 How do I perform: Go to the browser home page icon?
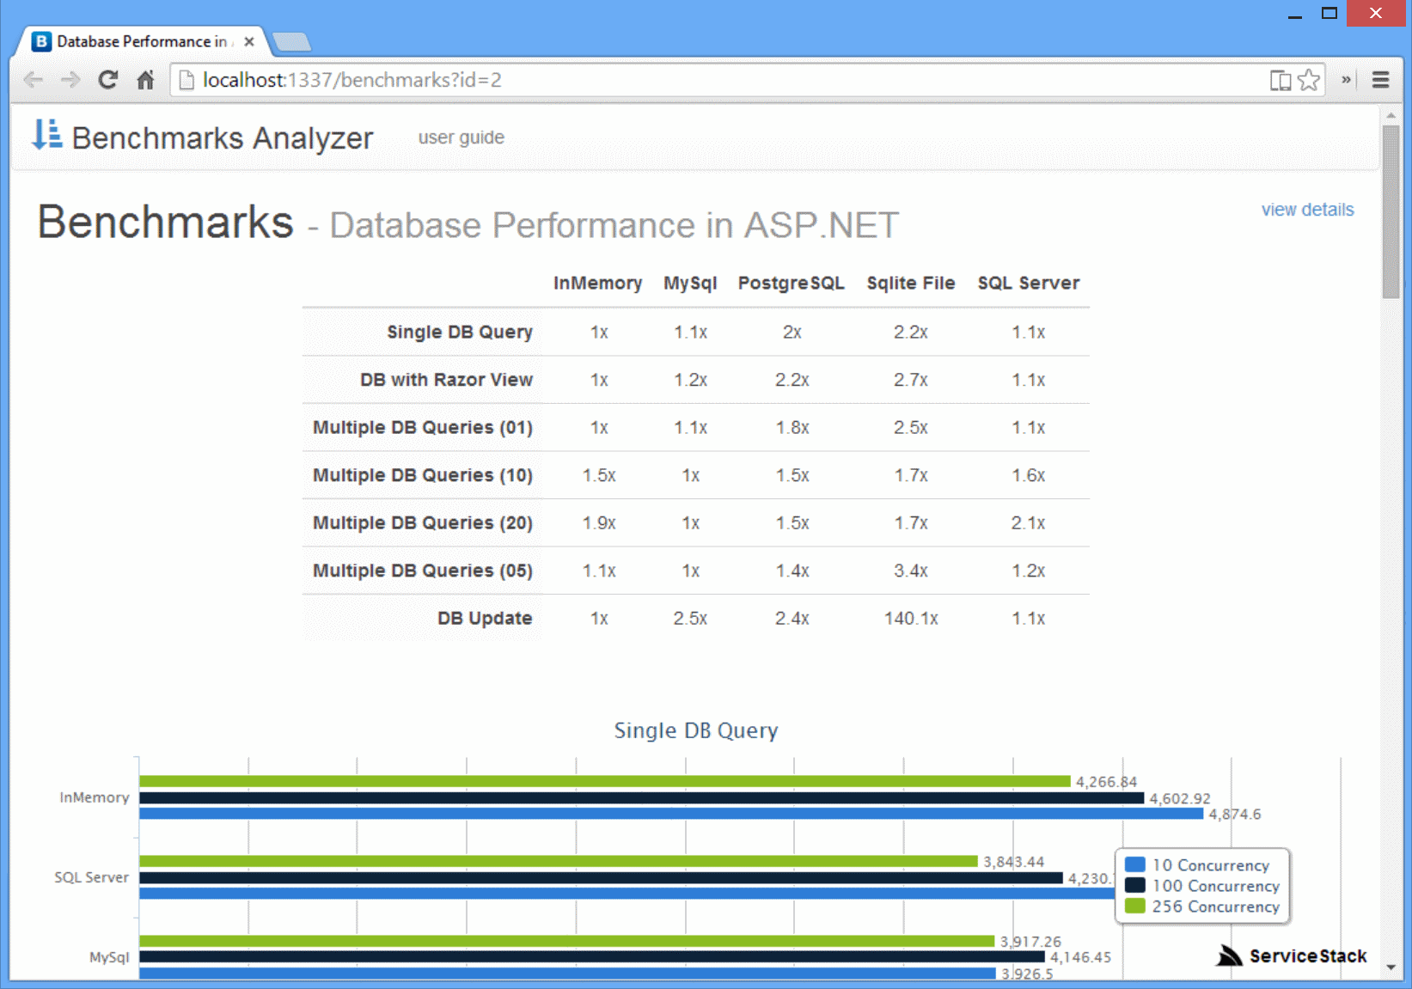(145, 80)
